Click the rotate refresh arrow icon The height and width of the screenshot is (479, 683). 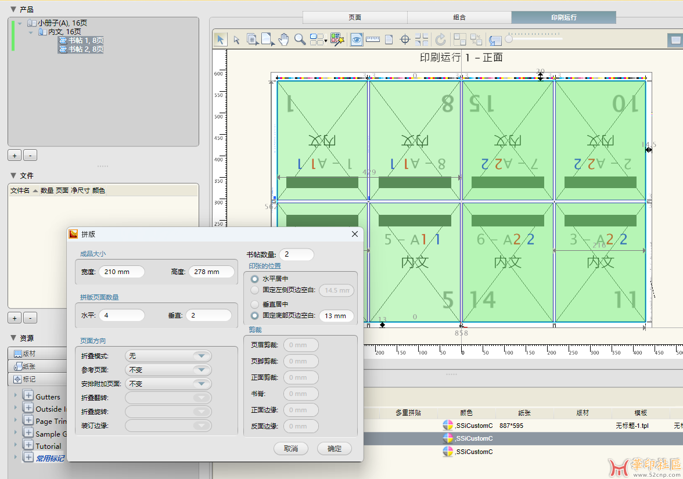pos(441,39)
